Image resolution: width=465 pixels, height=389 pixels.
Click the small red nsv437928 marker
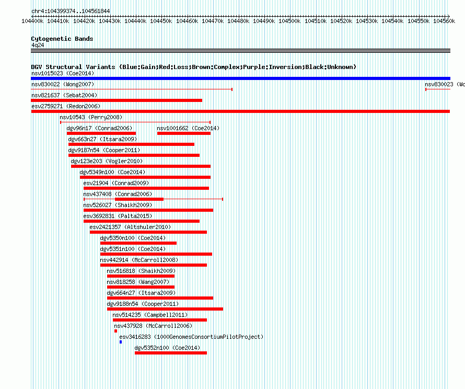pyautogui.click(x=115, y=331)
